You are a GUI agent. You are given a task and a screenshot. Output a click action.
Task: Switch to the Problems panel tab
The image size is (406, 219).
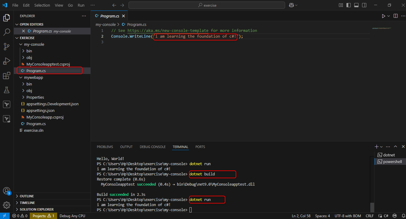coord(105,147)
